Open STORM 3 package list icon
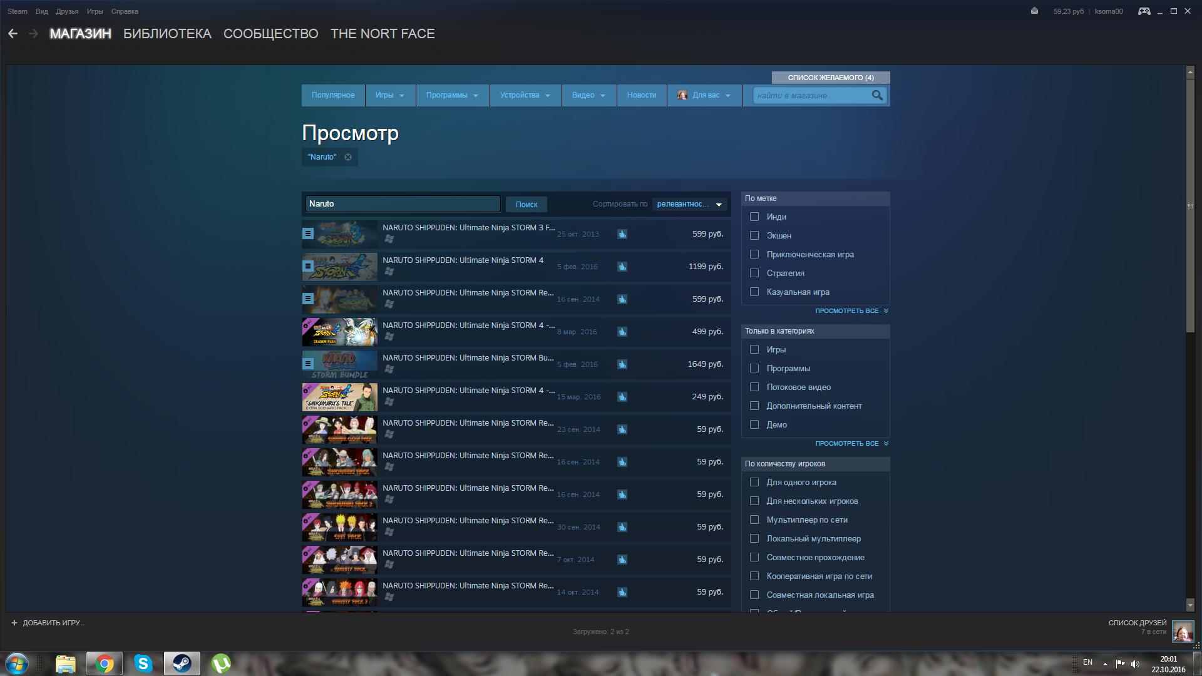 [x=308, y=233]
